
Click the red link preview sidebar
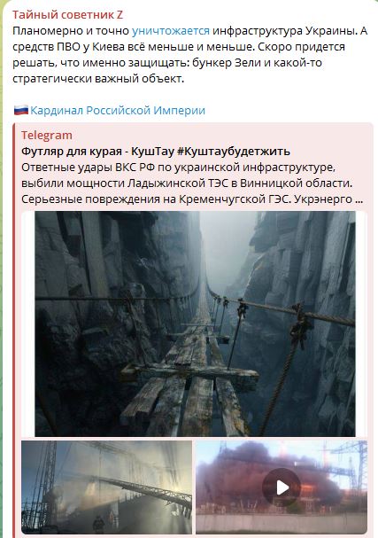click(14, 330)
